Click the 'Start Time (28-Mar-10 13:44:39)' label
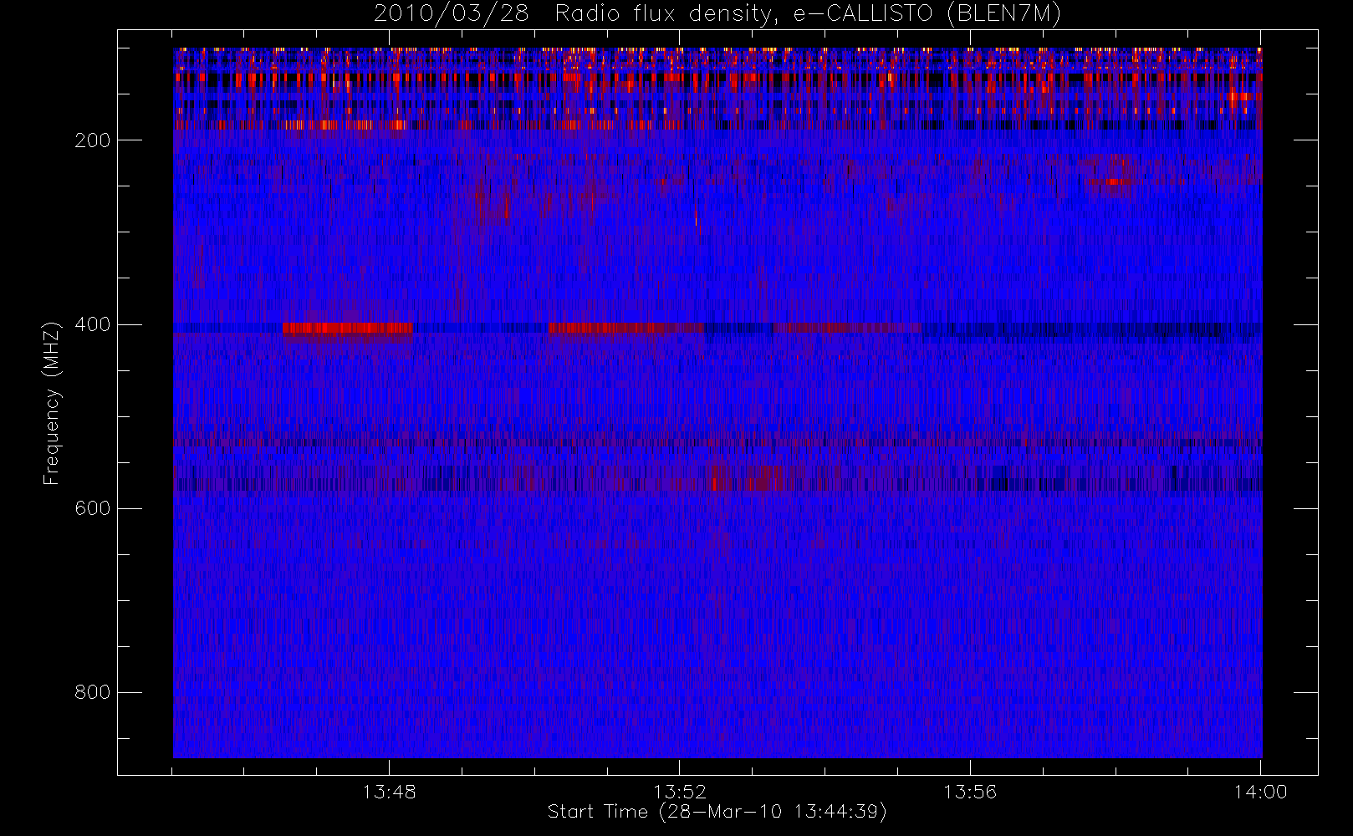 pos(717,812)
